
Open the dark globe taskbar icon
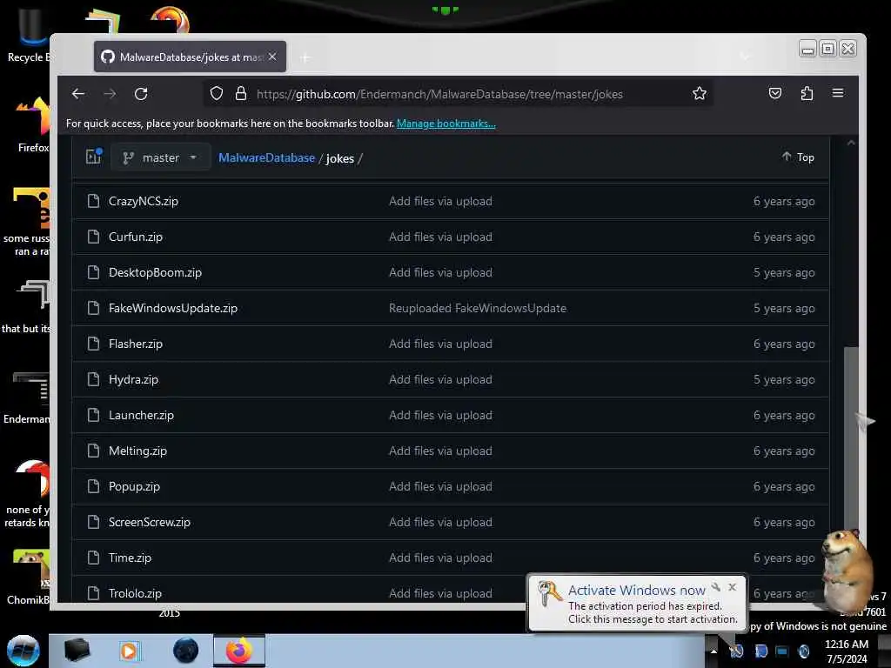pyautogui.click(x=185, y=651)
